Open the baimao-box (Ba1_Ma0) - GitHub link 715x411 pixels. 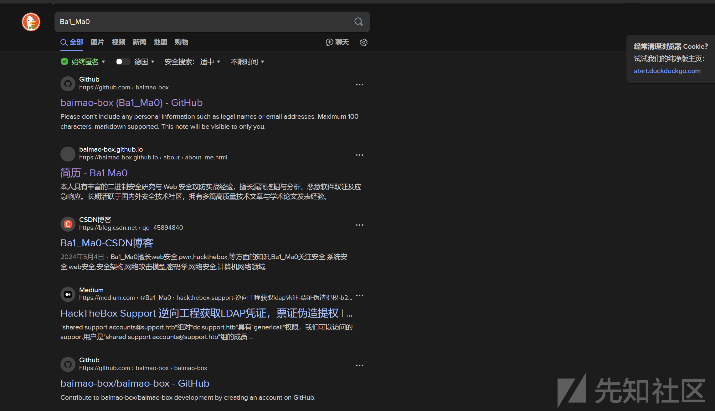pyautogui.click(x=131, y=103)
